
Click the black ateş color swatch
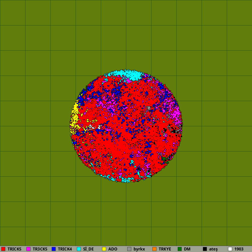coord(205,249)
